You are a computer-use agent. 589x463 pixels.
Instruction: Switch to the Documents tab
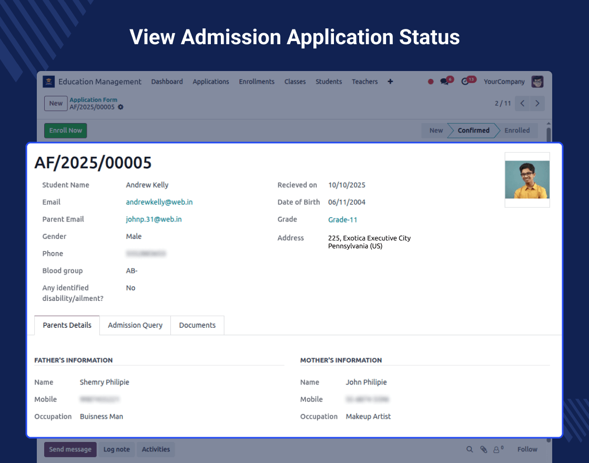click(x=197, y=326)
